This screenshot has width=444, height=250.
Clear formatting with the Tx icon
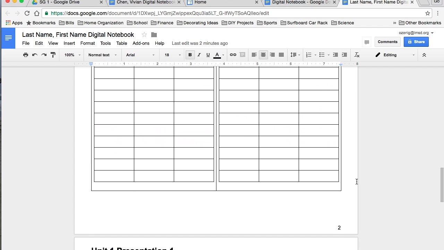click(x=357, y=55)
